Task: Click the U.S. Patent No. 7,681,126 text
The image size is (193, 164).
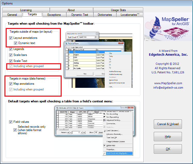Action: (168, 72)
